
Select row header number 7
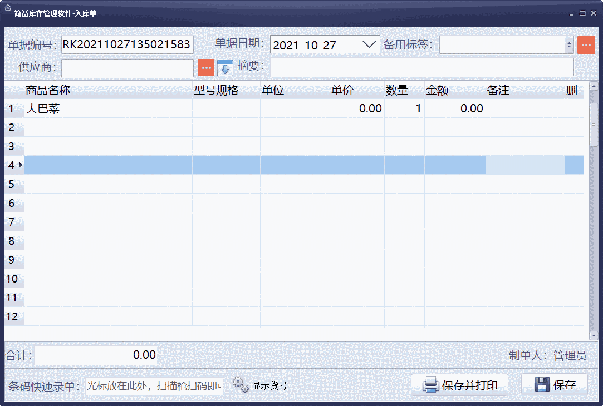14,221
